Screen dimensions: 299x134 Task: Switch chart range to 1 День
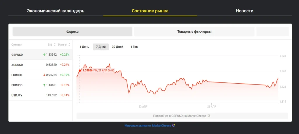(x=84, y=47)
